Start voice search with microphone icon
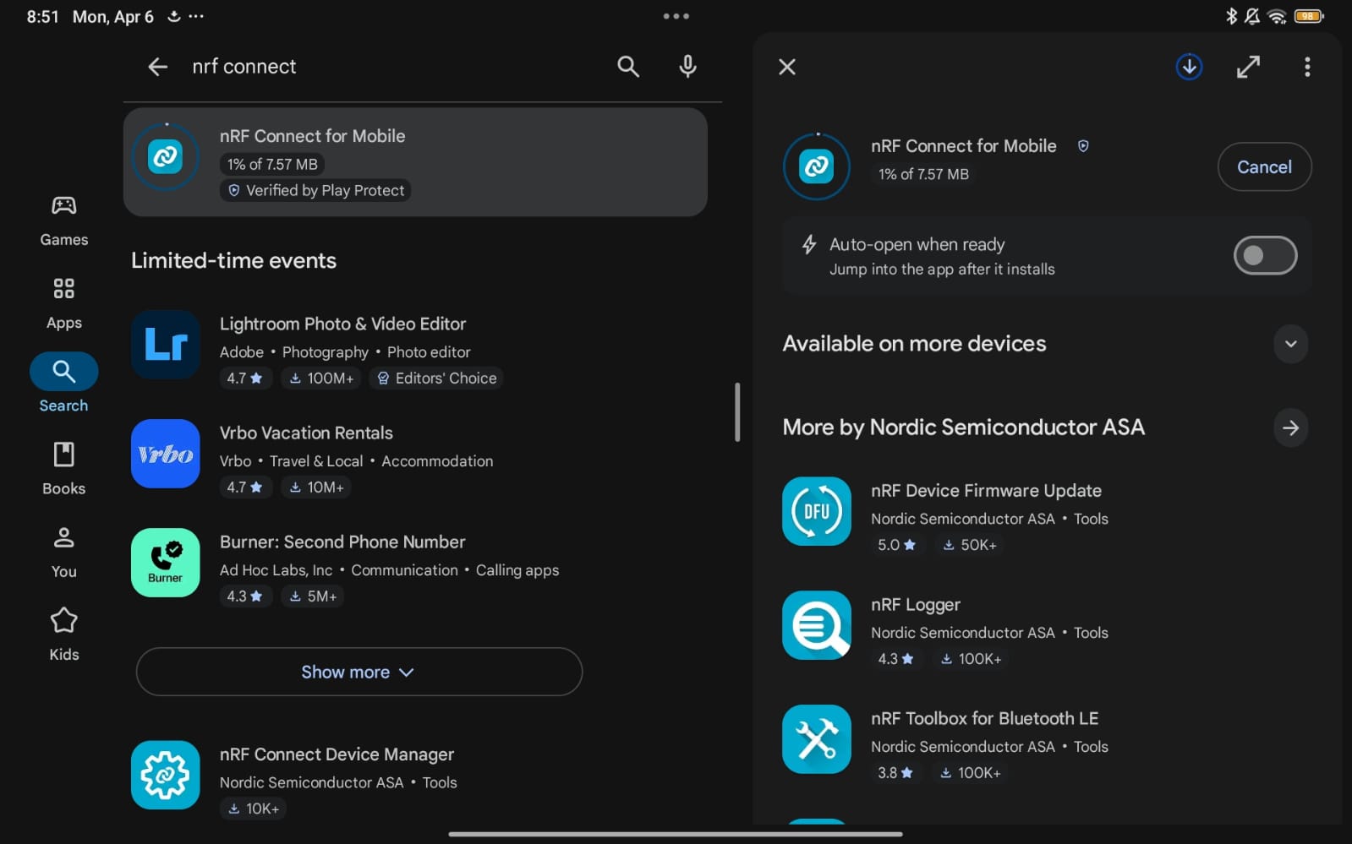Screen dimensions: 1352x844 (x=687, y=67)
